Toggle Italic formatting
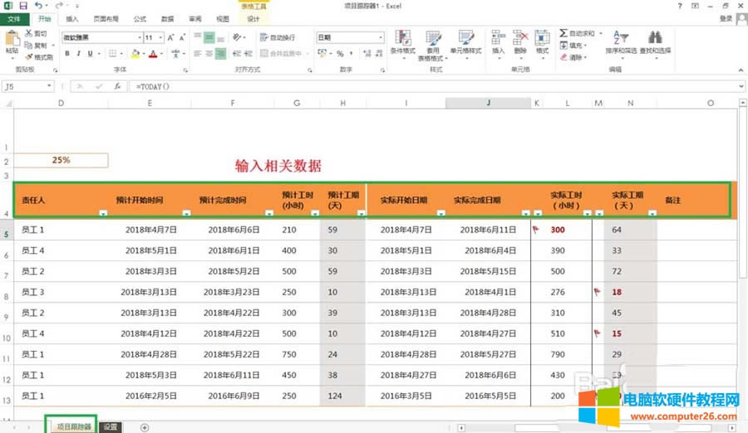 pos(79,54)
